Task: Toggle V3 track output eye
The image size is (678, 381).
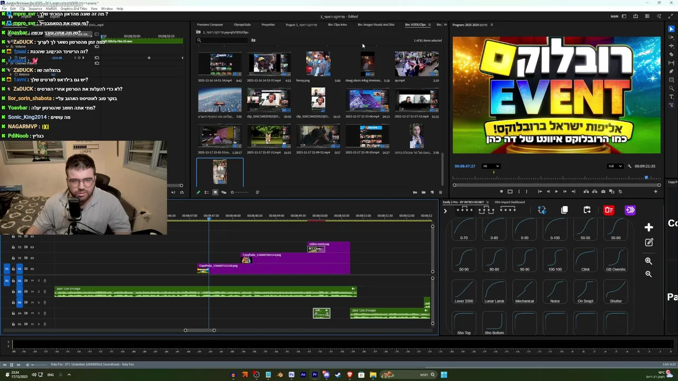Action: coord(32,247)
